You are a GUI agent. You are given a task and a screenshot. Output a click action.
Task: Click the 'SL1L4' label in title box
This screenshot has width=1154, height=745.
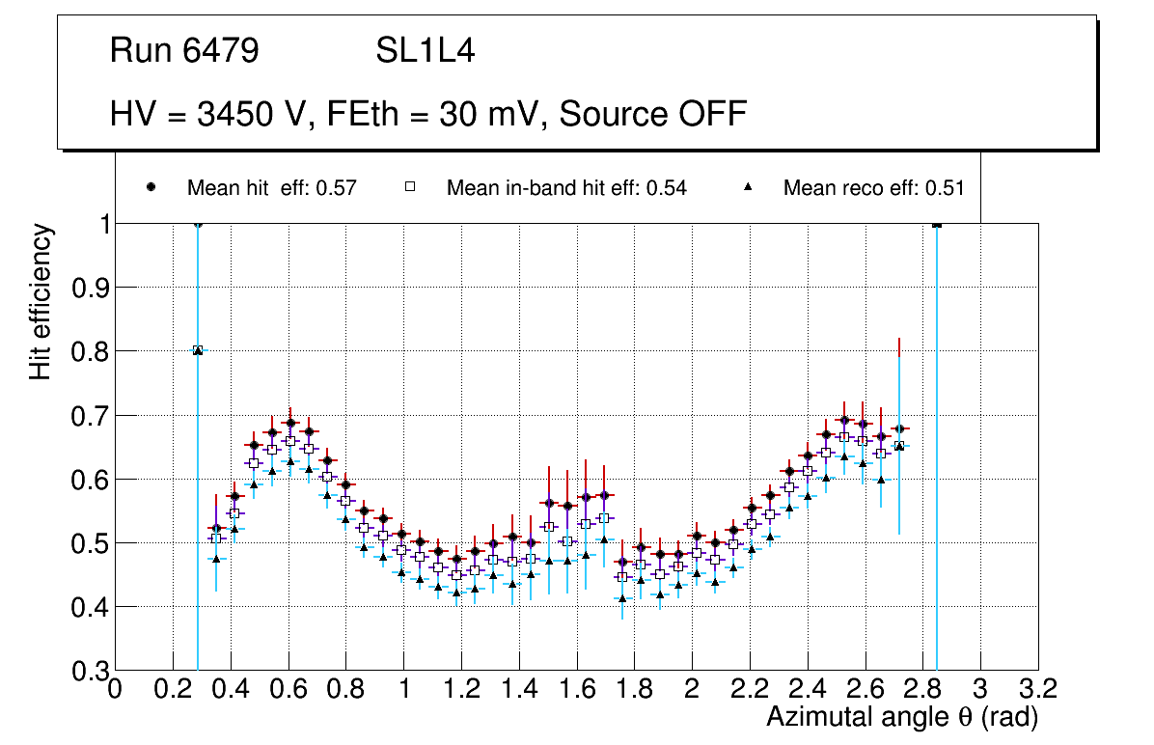(x=425, y=51)
